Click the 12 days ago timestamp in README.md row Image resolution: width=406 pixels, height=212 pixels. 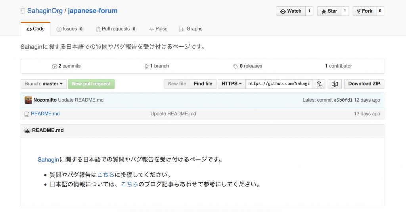[x=367, y=114]
